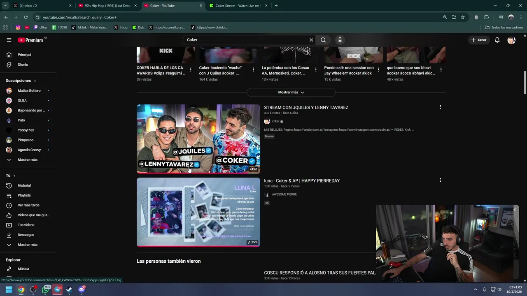Viewport: 527px width, 296px height.
Task: Open the Suscripciones section header
Action: click(21, 81)
